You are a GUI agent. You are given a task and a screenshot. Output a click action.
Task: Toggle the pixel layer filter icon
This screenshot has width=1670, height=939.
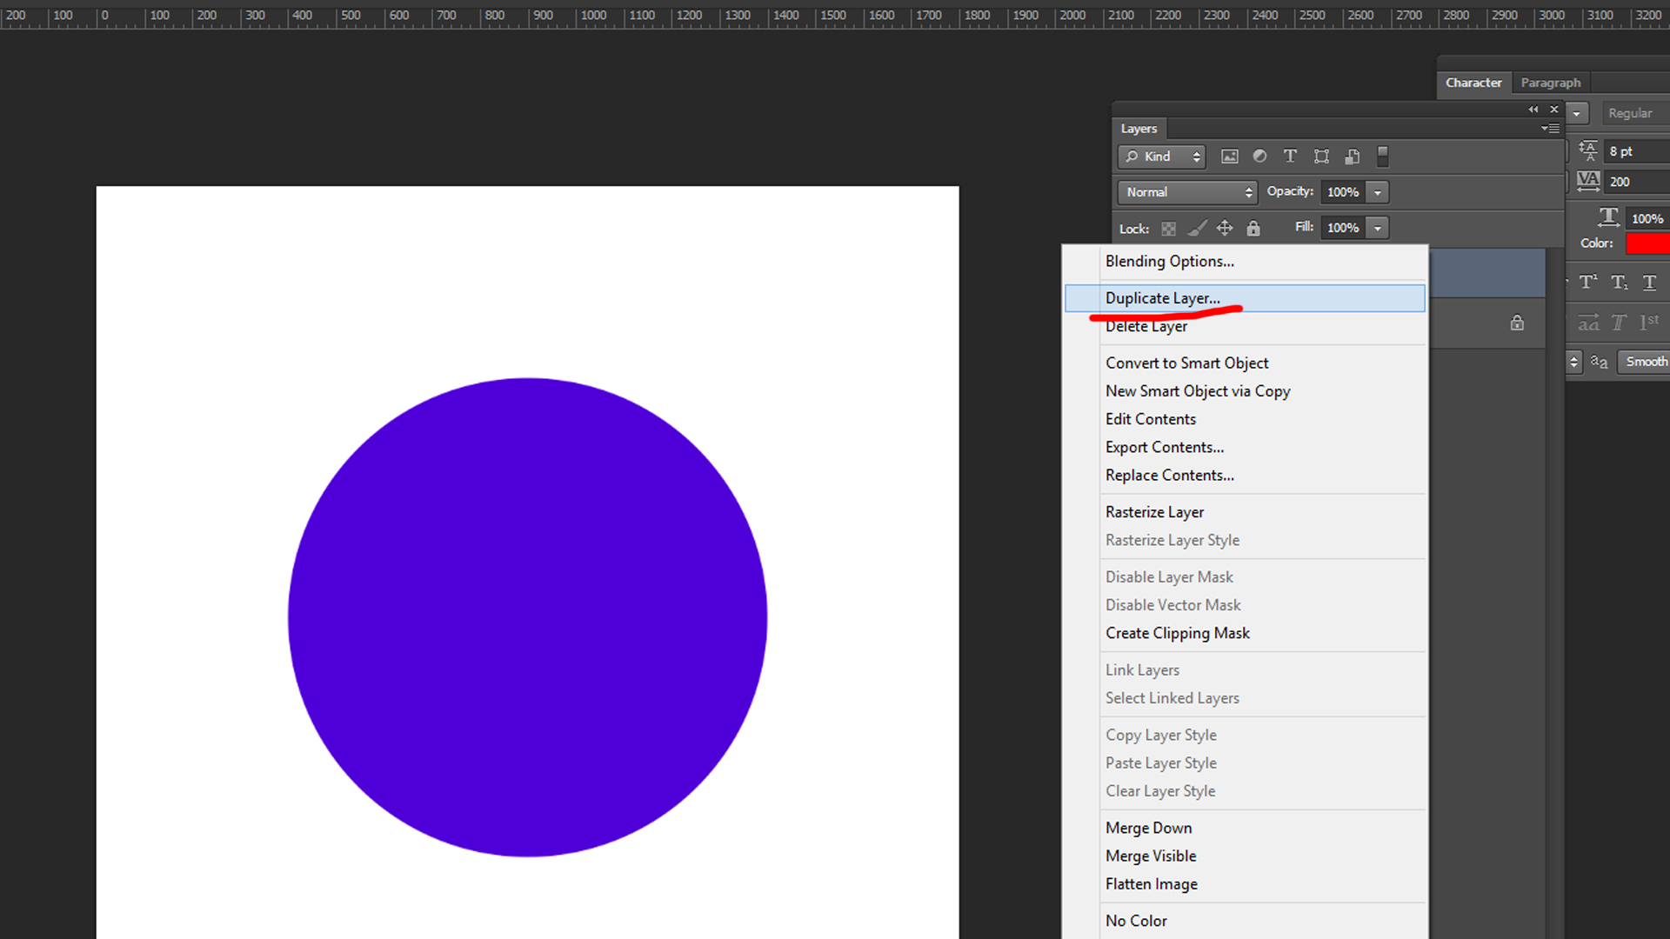(1229, 156)
